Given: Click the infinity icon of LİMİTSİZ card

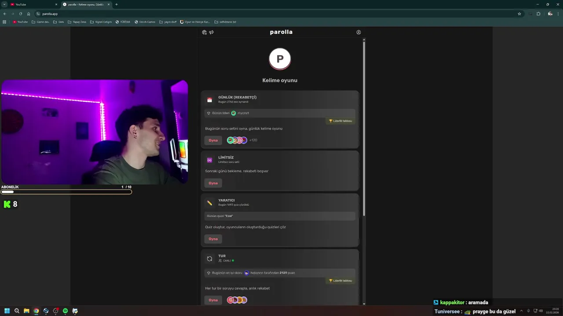Looking at the screenshot, I should pos(209,160).
